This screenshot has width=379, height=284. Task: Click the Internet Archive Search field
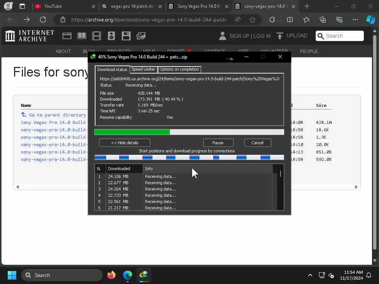(x=340, y=36)
